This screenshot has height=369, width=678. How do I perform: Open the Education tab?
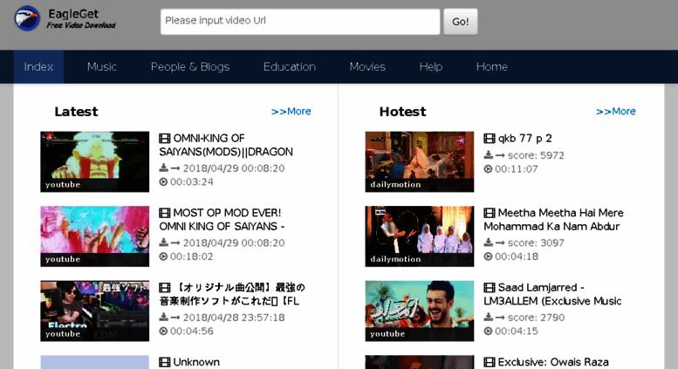point(290,66)
